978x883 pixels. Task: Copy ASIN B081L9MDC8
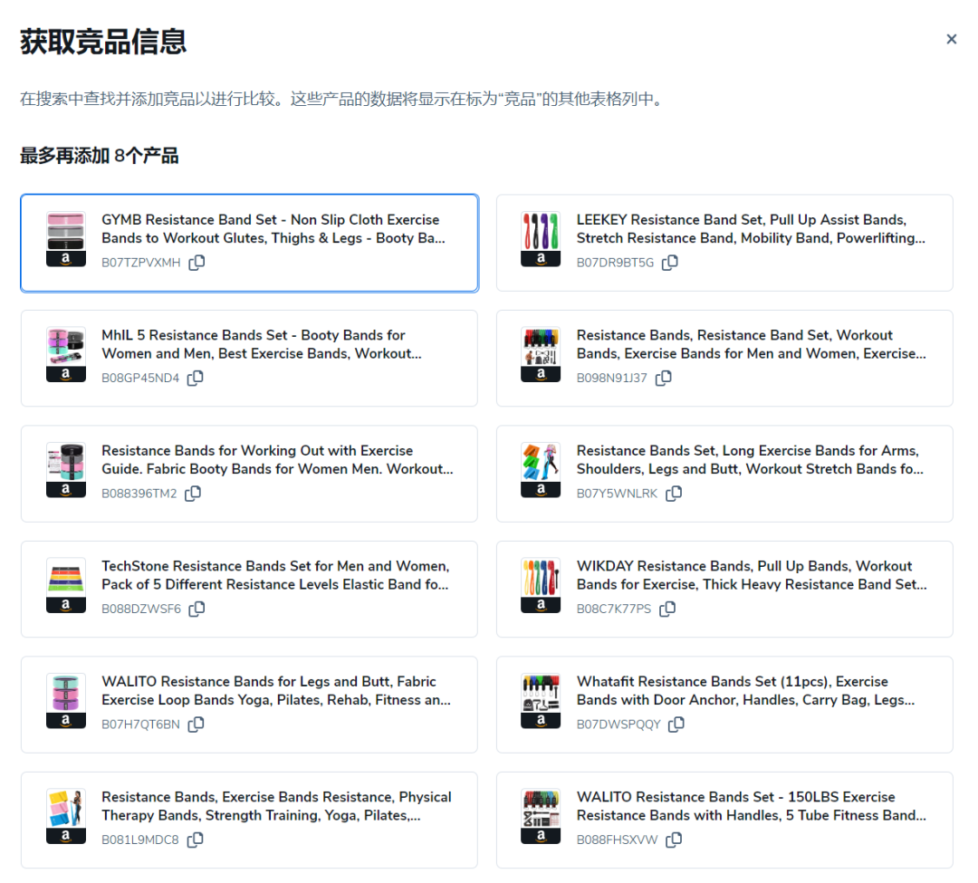(196, 840)
